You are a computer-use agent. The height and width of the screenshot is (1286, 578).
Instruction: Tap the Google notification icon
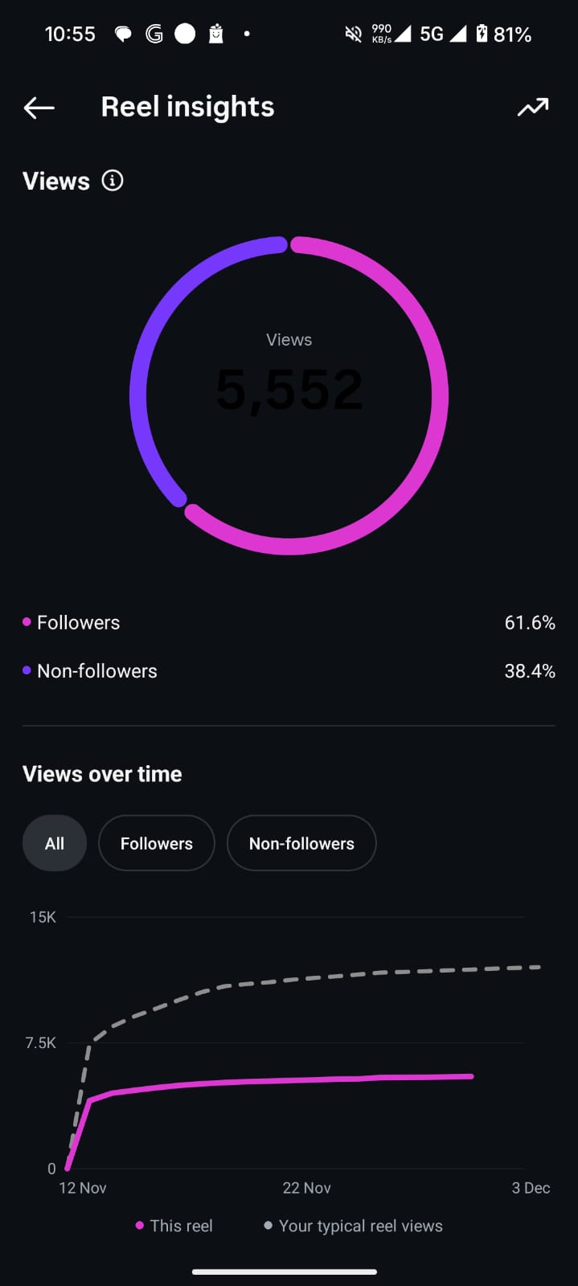click(x=154, y=34)
